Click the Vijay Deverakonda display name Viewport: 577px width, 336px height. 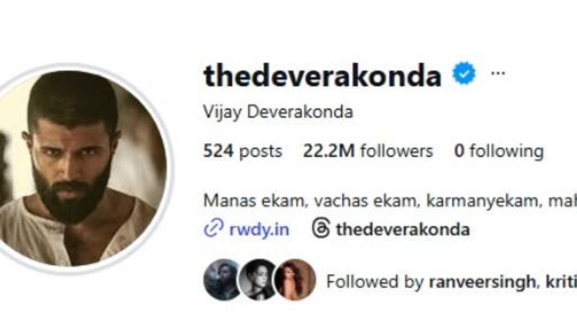pyautogui.click(x=278, y=113)
